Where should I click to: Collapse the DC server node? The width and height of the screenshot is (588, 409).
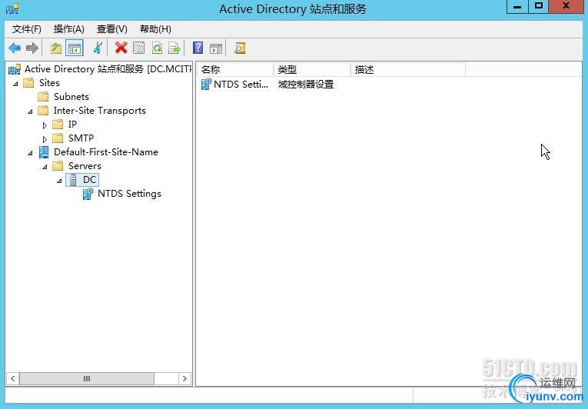(60, 181)
